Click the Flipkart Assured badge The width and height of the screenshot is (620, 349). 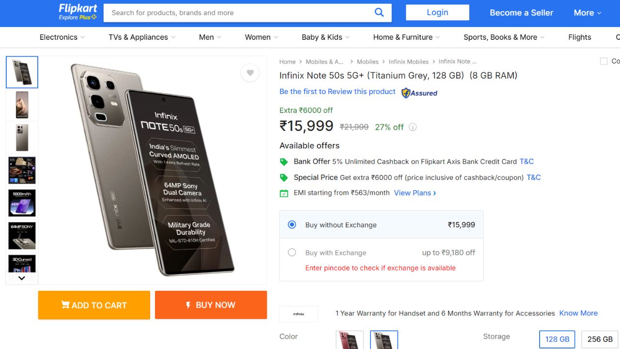pos(419,93)
